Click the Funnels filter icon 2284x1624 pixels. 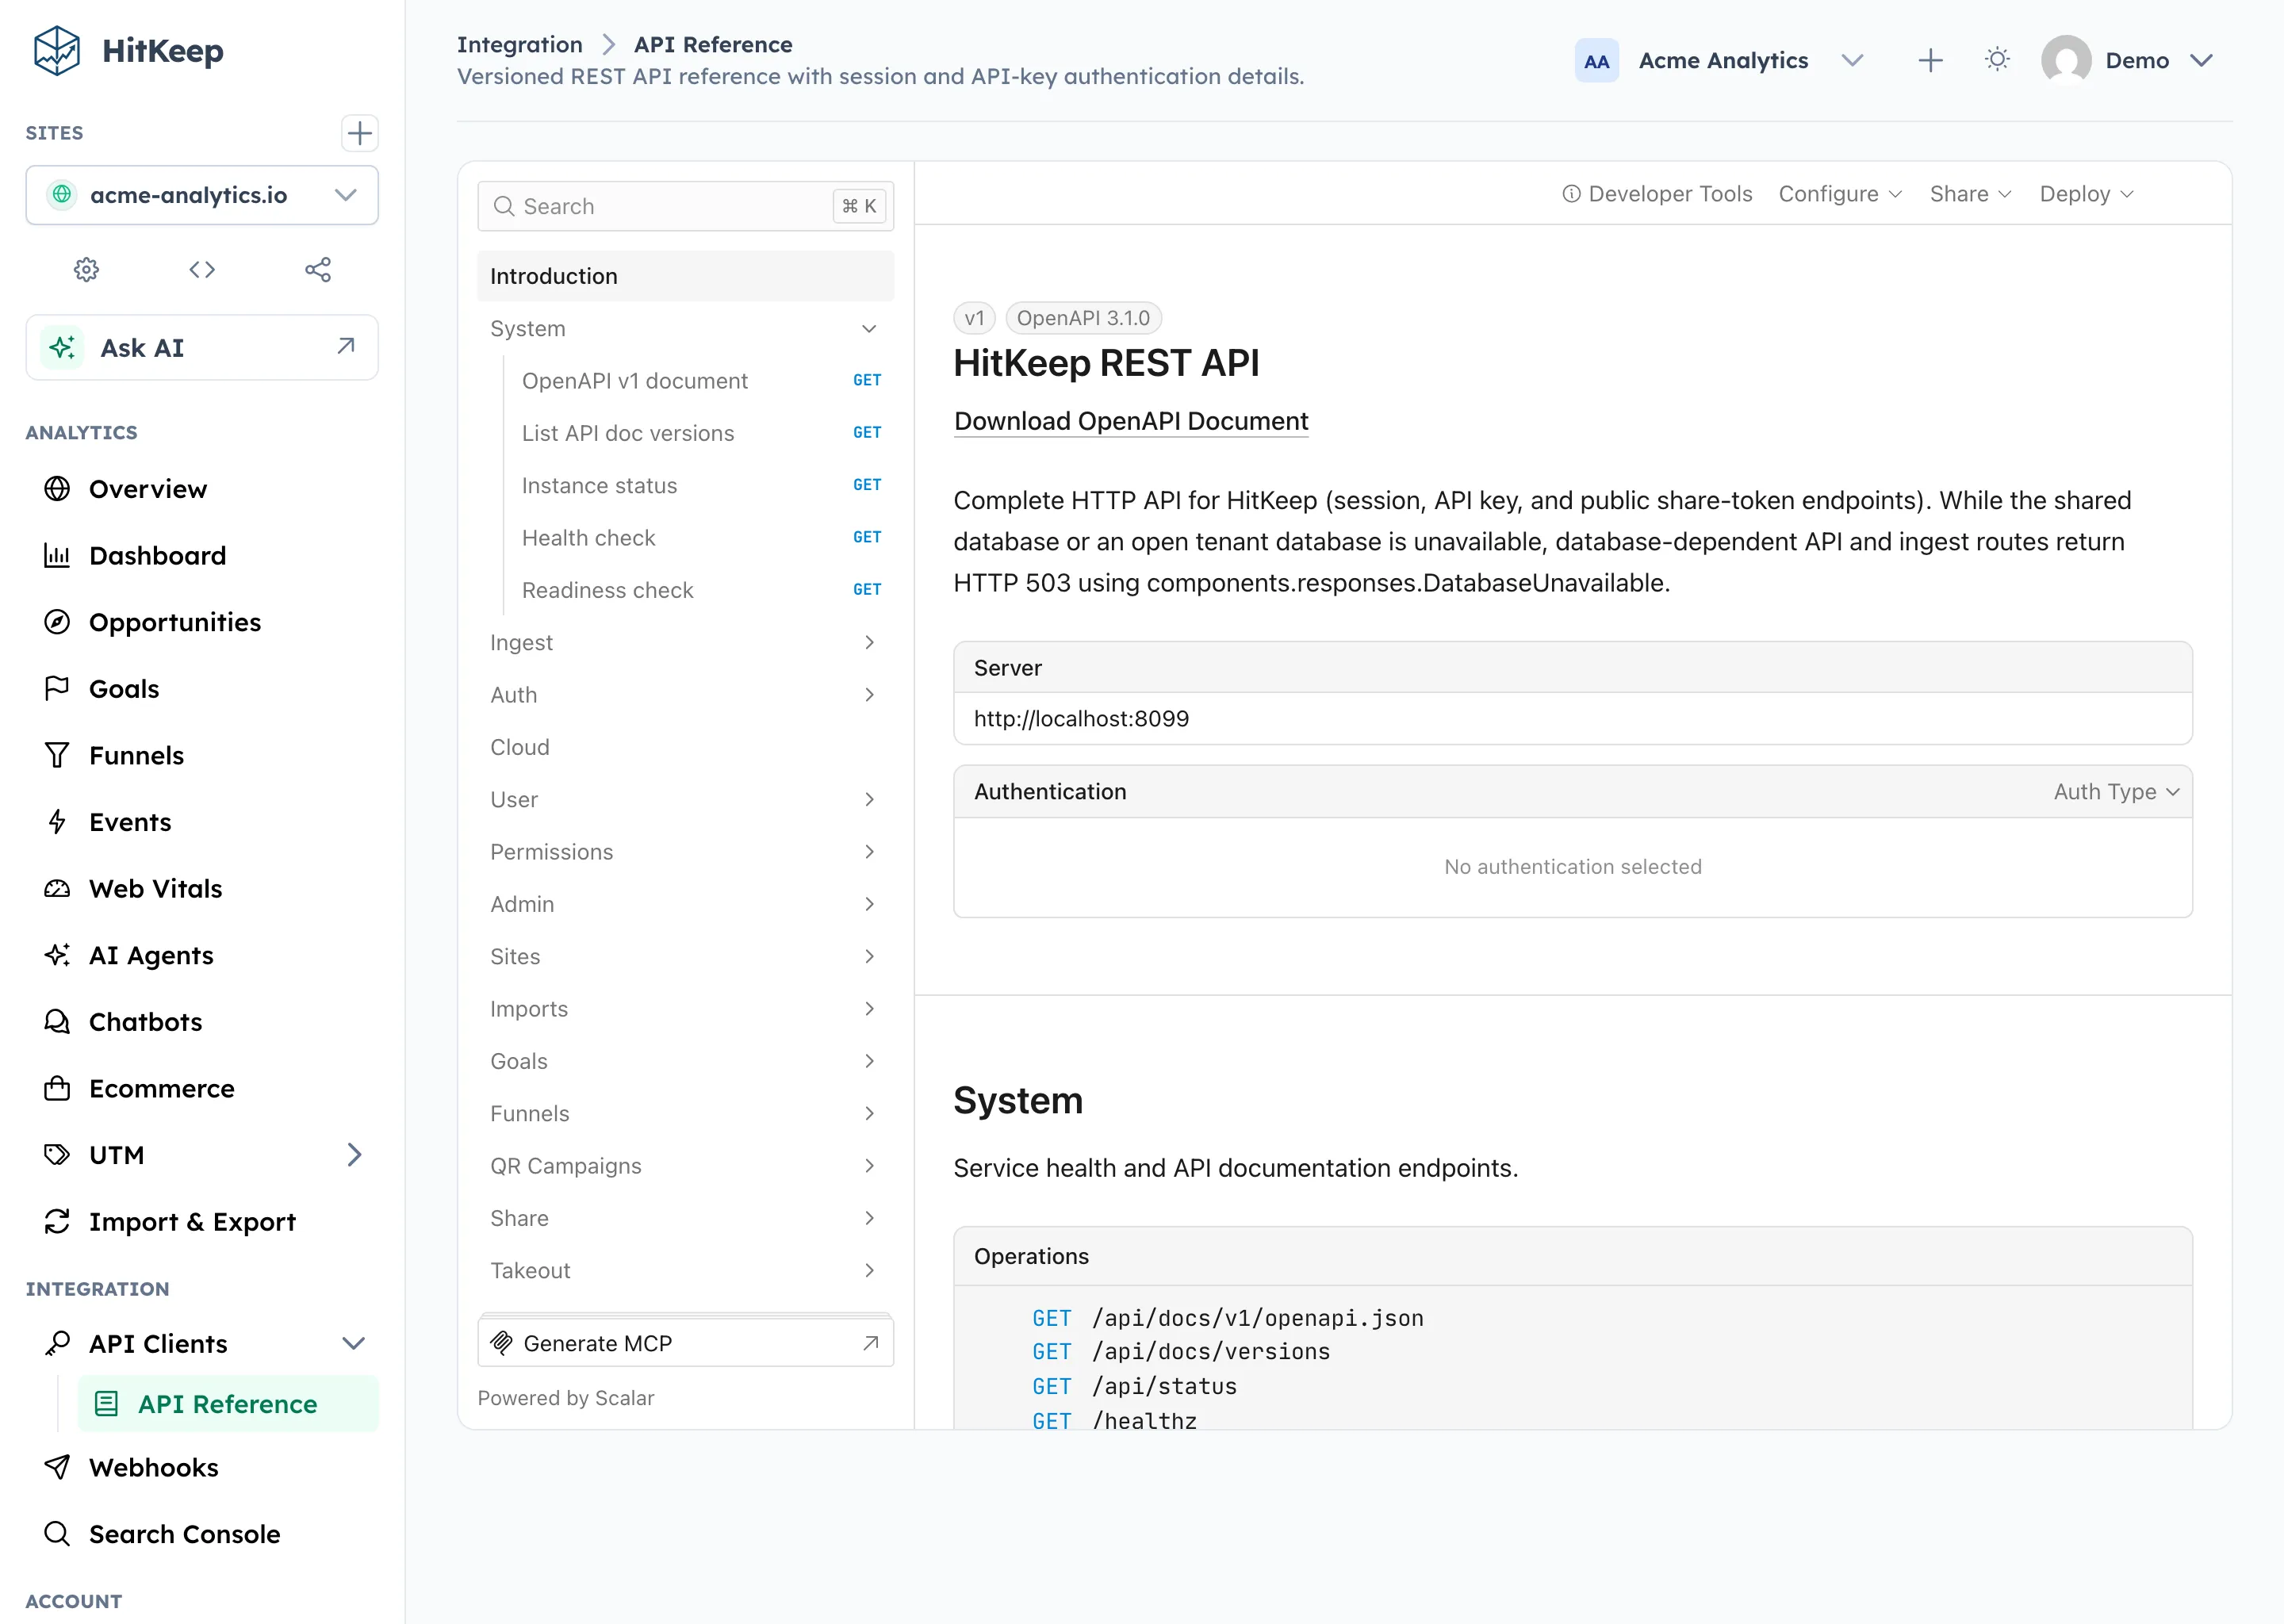[57, 756]
